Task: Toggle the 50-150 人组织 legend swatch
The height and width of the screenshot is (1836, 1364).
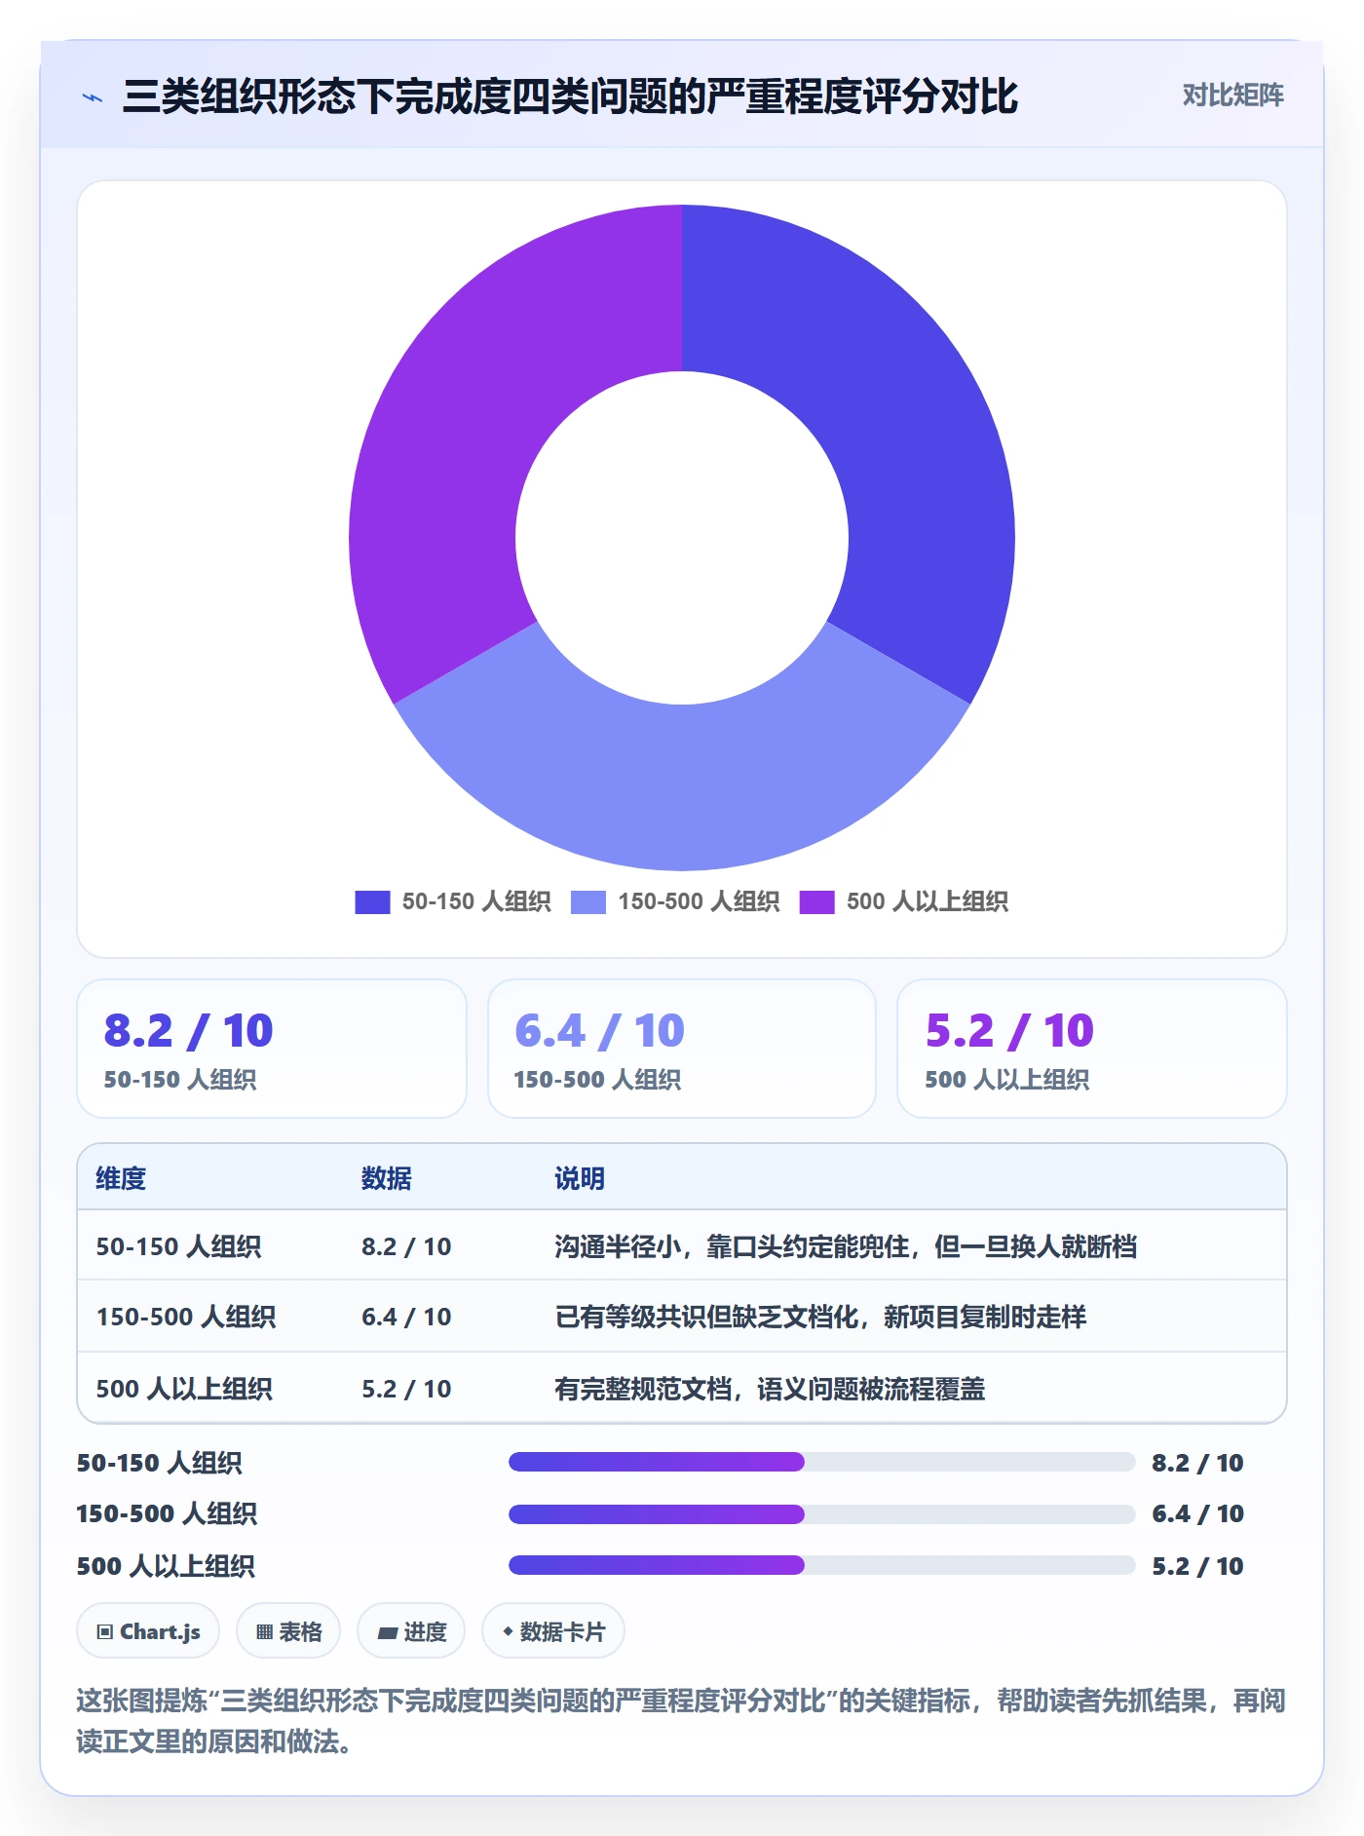Action: click(x=372, y=902)
